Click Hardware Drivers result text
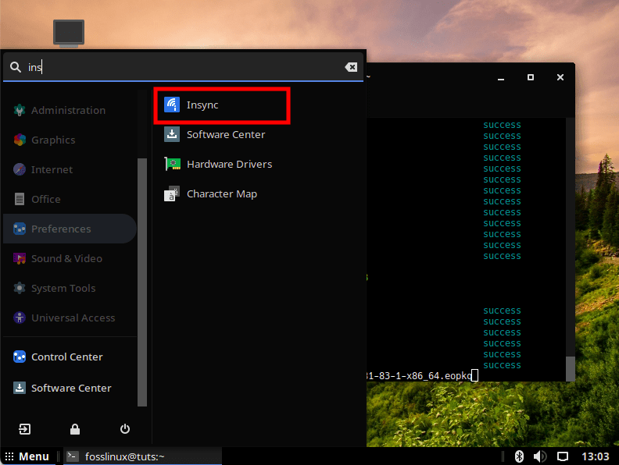 (x=229, y=164)
